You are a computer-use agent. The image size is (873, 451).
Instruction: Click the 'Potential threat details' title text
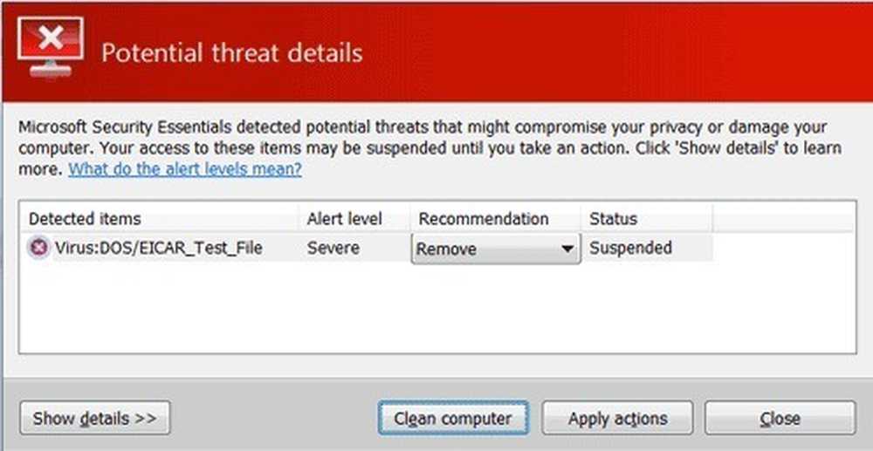click(231, 53)
